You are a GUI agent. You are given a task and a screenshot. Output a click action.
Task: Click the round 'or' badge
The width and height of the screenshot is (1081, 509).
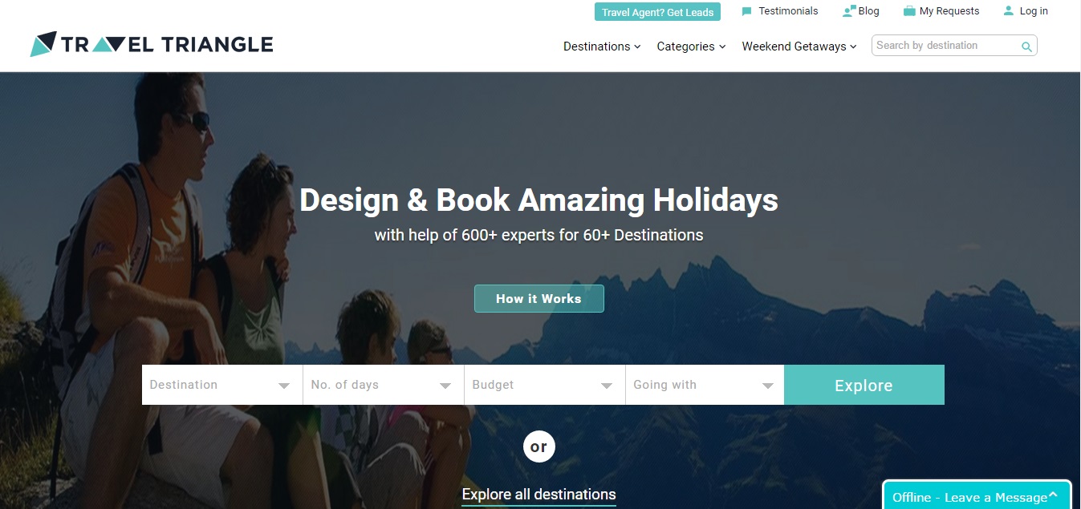(x=539, y=446)
